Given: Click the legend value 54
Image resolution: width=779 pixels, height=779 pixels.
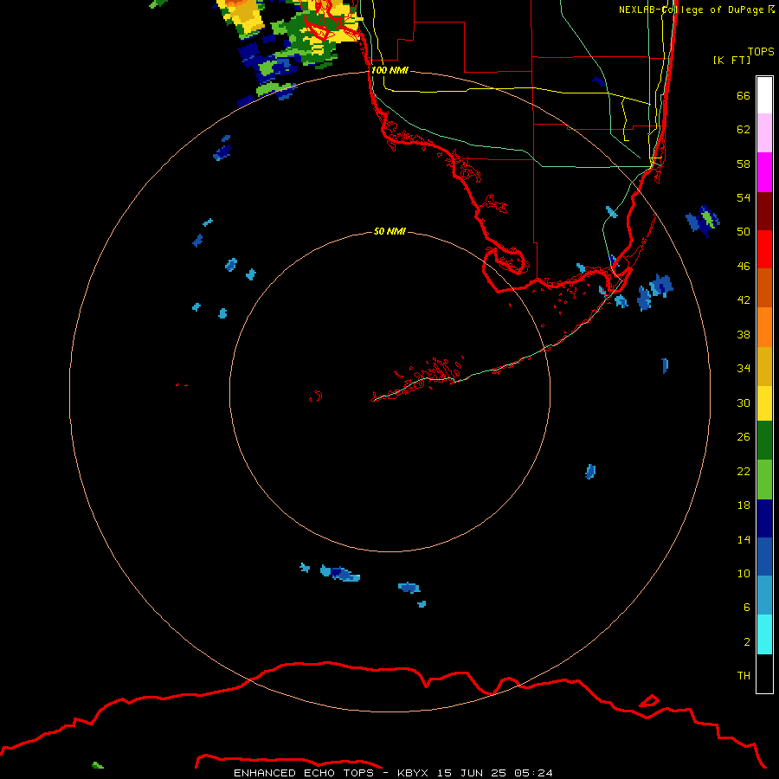Looking at the screenshot, I should click(x=744, y=197).
